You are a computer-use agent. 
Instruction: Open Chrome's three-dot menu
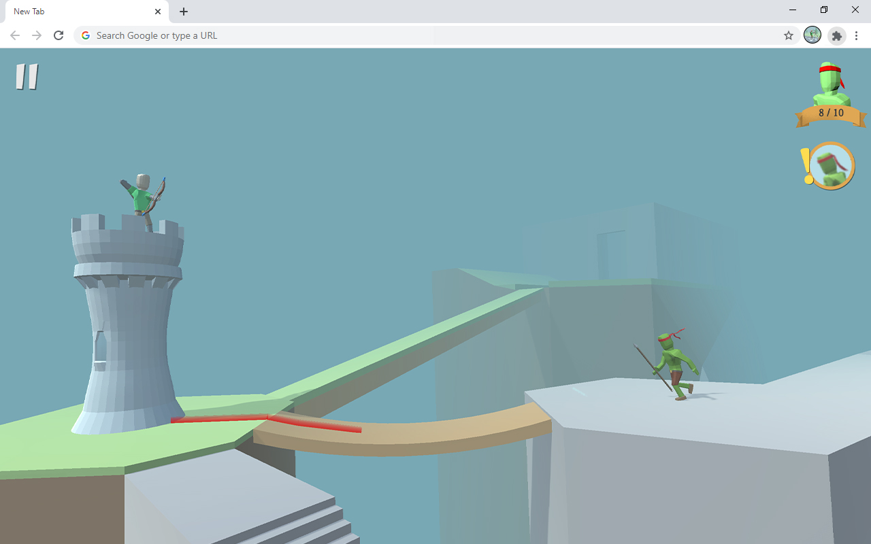856,35
